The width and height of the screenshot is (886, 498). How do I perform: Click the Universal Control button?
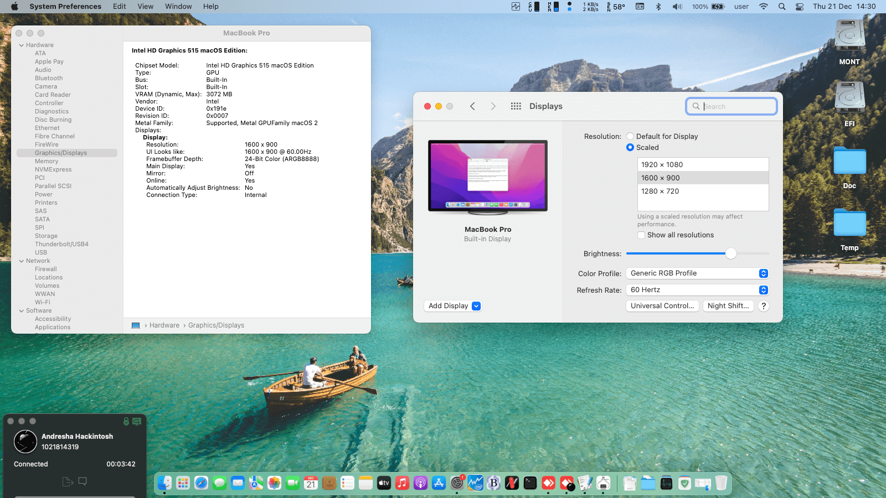click(x=662, y=305)
